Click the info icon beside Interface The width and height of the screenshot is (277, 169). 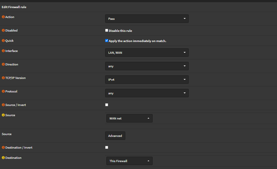click(x=3, y=51)
